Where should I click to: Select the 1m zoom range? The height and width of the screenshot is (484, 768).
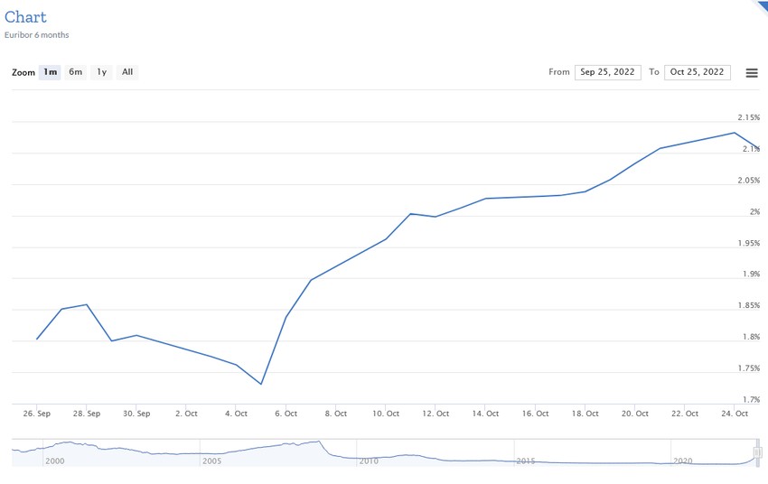coord(51,72)
